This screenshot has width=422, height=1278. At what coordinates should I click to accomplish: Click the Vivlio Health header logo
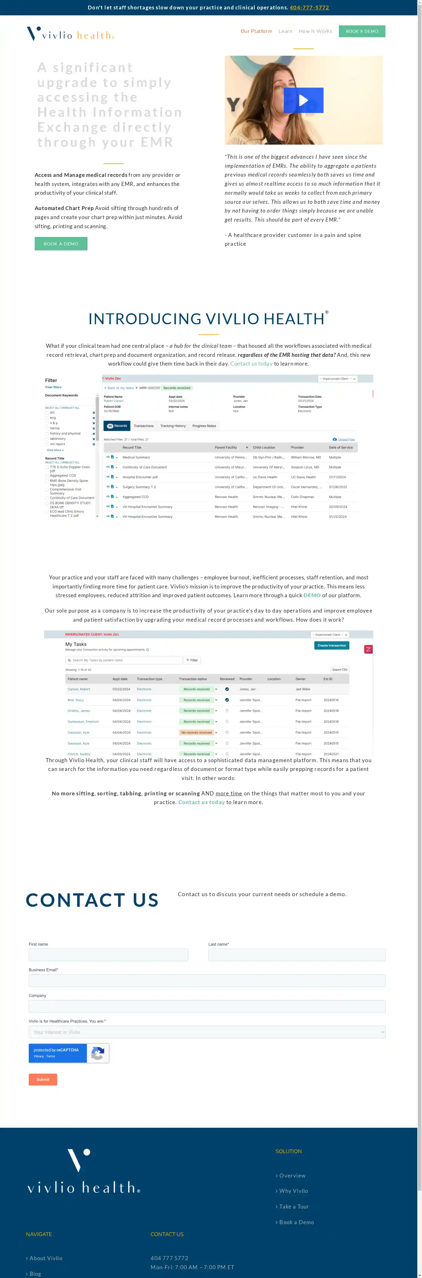pos(70,34)
